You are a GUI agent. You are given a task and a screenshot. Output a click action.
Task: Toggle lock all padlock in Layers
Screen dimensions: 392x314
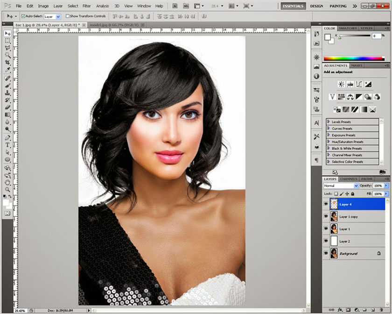coord(352,194)
